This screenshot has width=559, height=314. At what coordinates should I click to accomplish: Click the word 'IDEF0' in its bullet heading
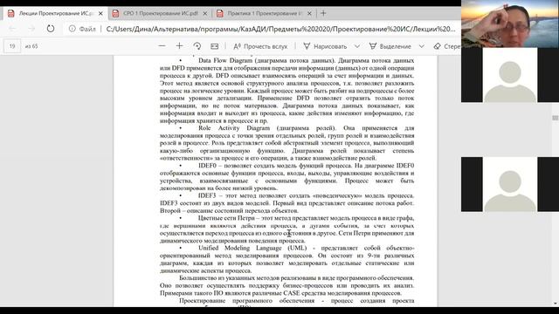(207, 166)
